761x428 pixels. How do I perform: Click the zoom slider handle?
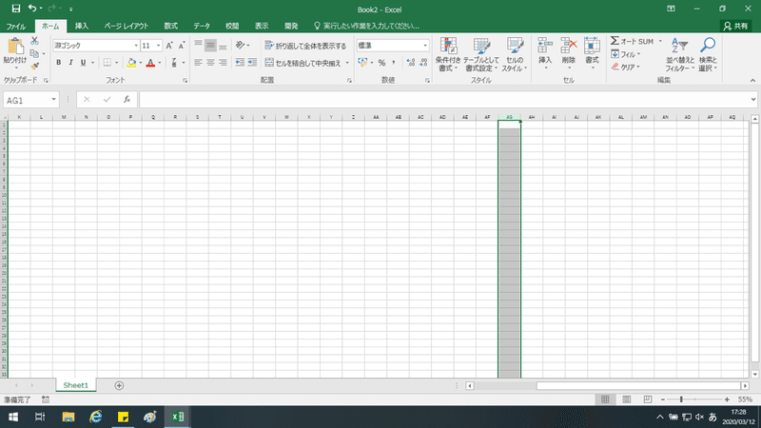click(x=681, y=399)
